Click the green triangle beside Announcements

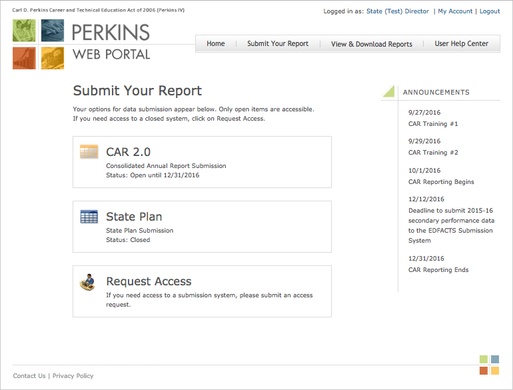[x=388, y=92]
